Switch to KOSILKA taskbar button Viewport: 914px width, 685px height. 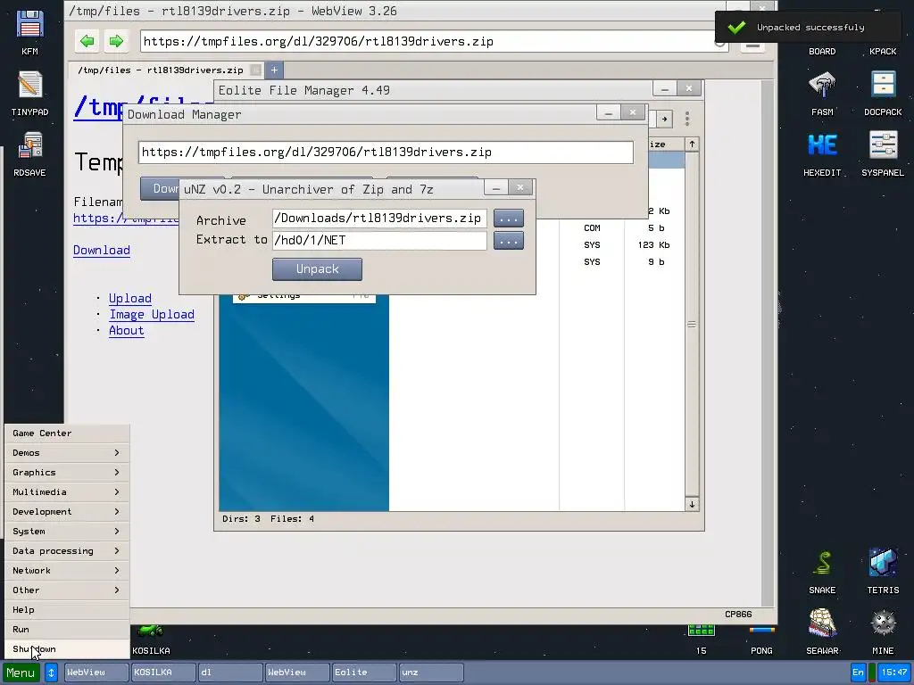pyautogui.click(x=163, y=673)
